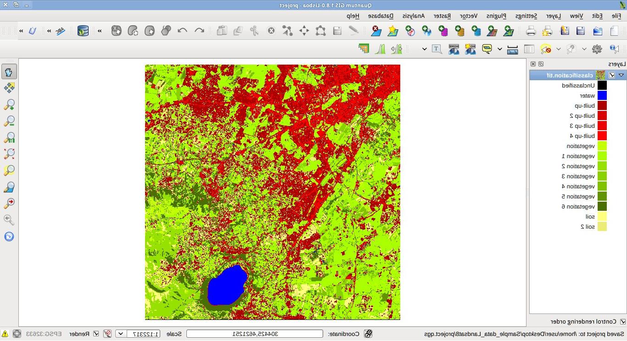Click the Remove Layer icon with red X
The height and width of the screenshot is (341, 627).
point(375,31)
